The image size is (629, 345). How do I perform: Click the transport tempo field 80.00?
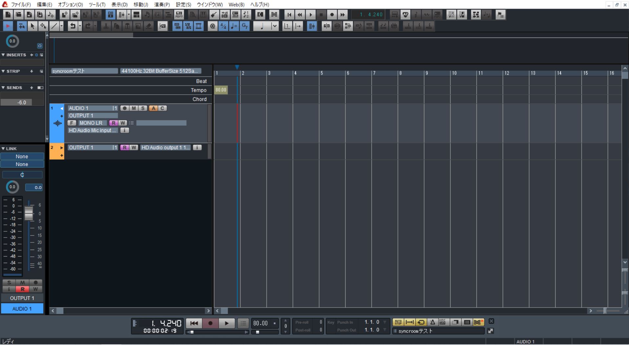pos(261,323)
